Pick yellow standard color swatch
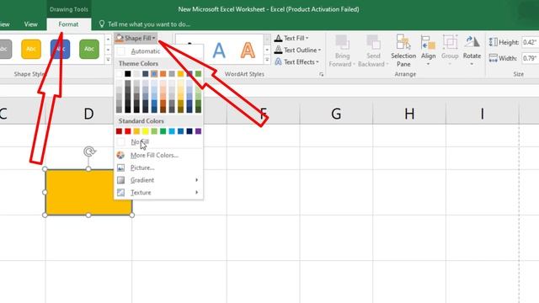Viewport: 539px width, 303px height. click(x=146, y=131)
